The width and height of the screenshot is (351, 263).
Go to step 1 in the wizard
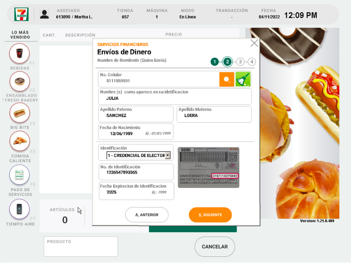214,62
